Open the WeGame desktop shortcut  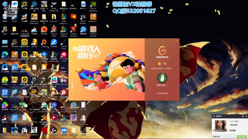pyautogui.click(x=15, y=43)
